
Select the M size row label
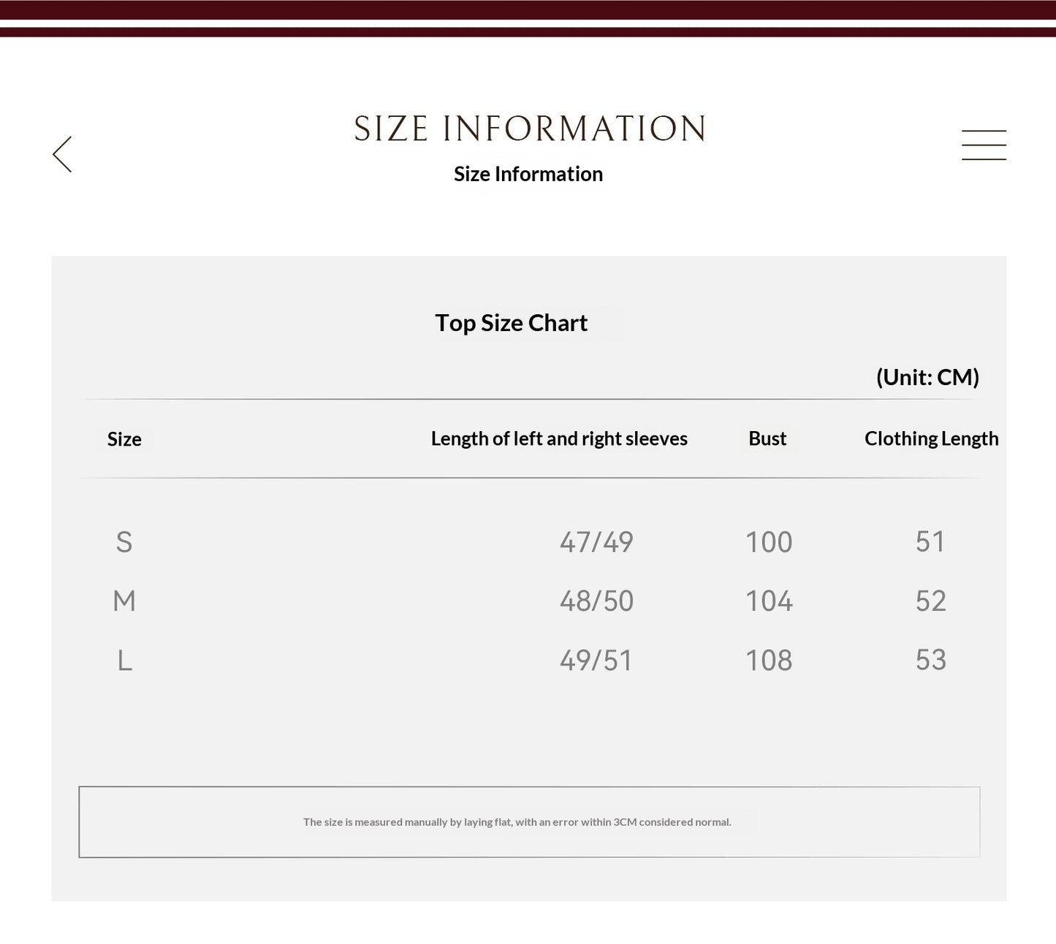124,601
